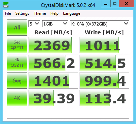Click the Read [MB/s] column header

click(53, 32)
